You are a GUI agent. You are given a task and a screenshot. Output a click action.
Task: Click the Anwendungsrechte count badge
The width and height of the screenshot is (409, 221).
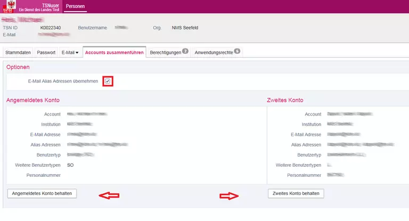coord(237,51)
